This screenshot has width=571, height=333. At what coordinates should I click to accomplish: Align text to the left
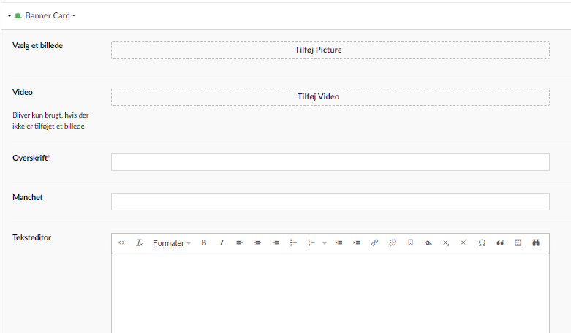coord(240,243)
